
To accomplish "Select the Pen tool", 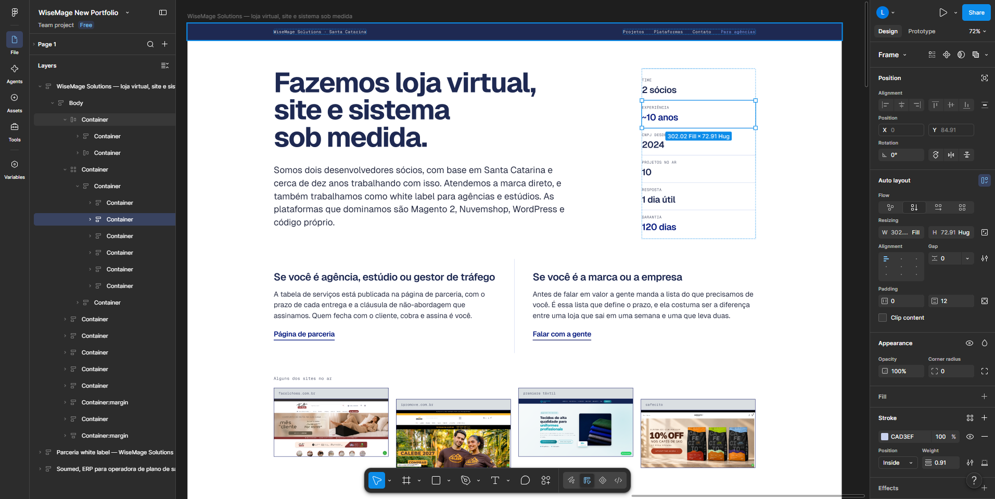I will [466, 480].
